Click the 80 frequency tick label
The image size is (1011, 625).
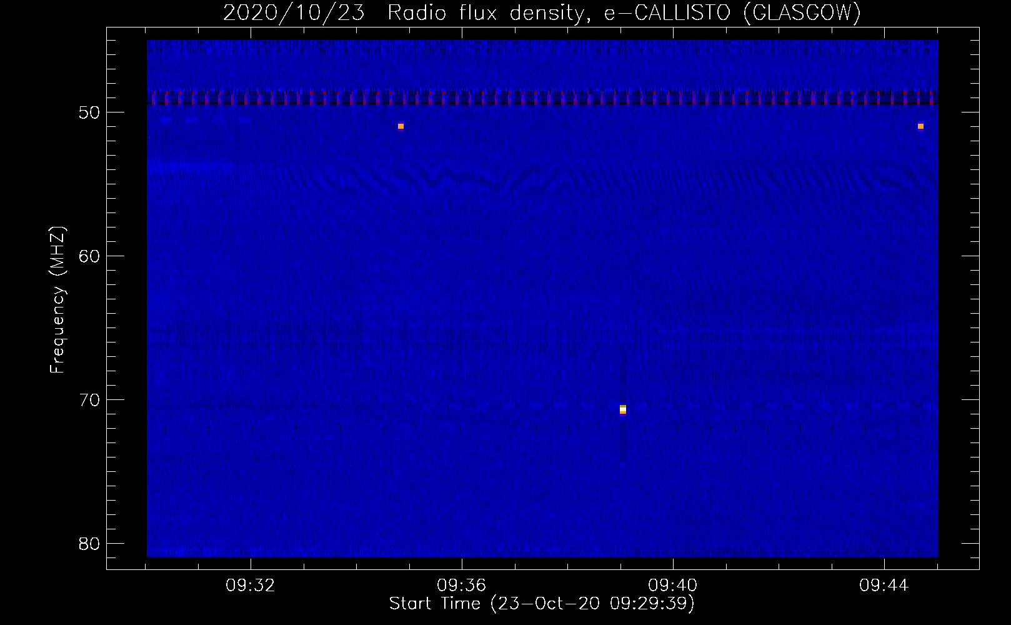pos(90,544)
